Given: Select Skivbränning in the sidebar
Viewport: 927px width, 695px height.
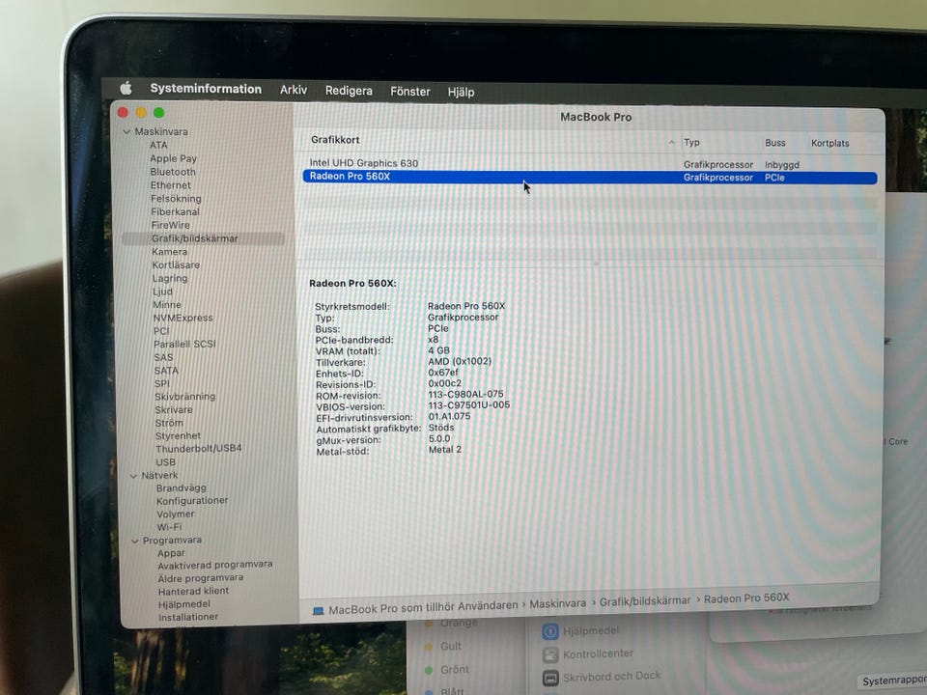Looking at the screenshot, I should [x=185, y=397].
